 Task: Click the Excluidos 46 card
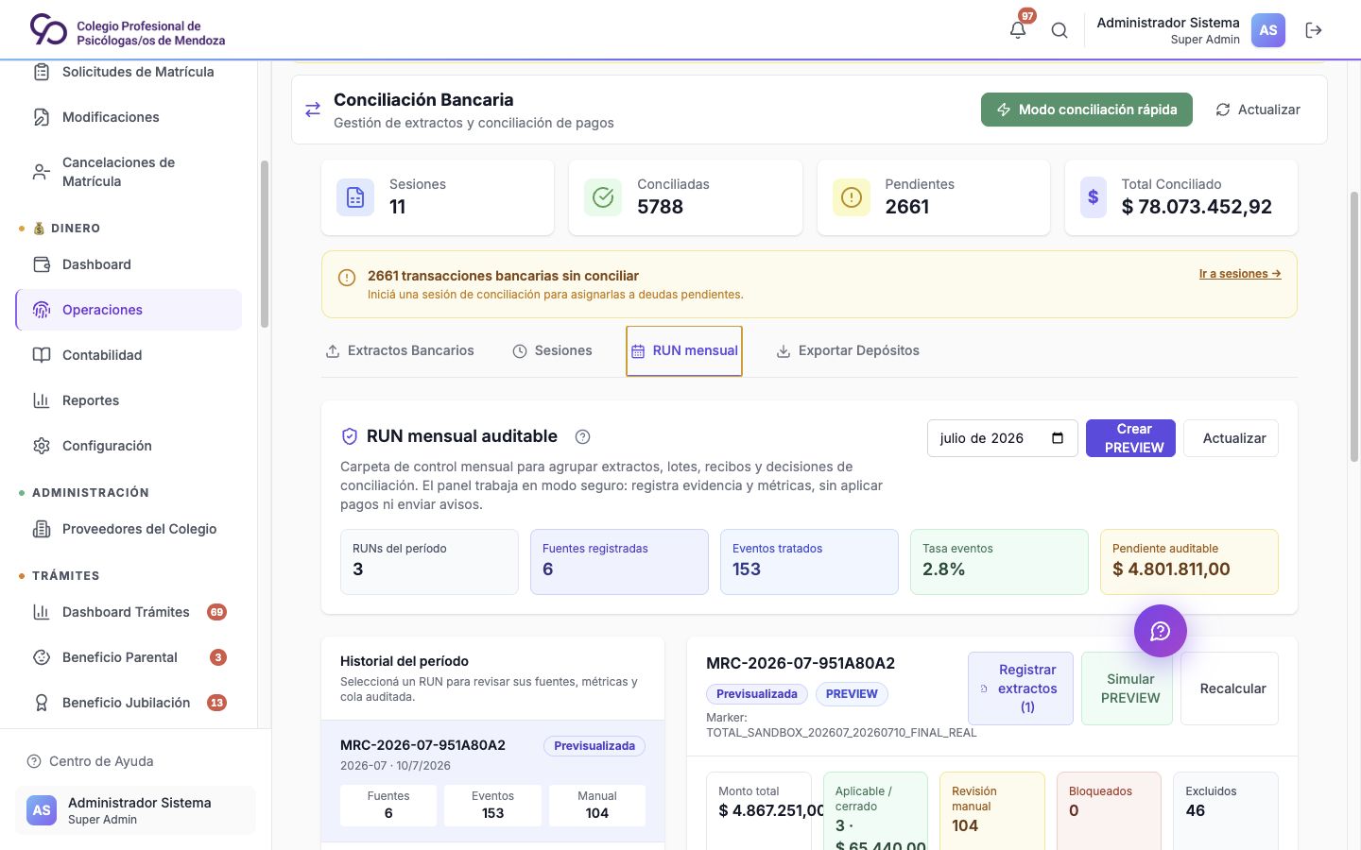coord(1226,810)
